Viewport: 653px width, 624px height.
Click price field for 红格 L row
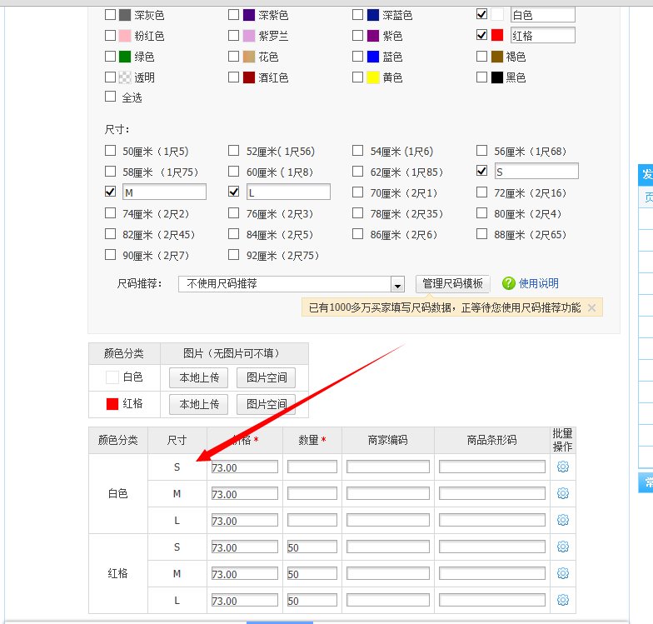[x=245, y=601]
